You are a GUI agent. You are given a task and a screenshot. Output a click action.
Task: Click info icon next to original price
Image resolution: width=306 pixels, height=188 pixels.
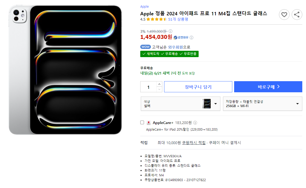pos(171,31)
